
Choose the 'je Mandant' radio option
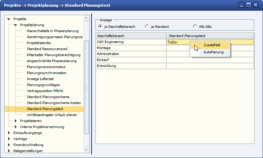tap(147, 26)
